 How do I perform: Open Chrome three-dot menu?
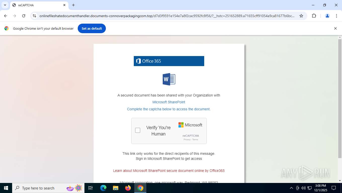336,16
